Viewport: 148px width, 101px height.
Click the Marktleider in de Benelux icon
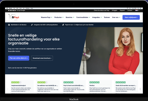(9, 25)
